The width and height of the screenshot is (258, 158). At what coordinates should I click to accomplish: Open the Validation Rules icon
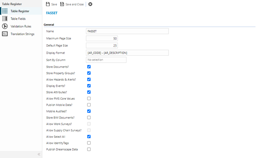click(x=5, y=26)
